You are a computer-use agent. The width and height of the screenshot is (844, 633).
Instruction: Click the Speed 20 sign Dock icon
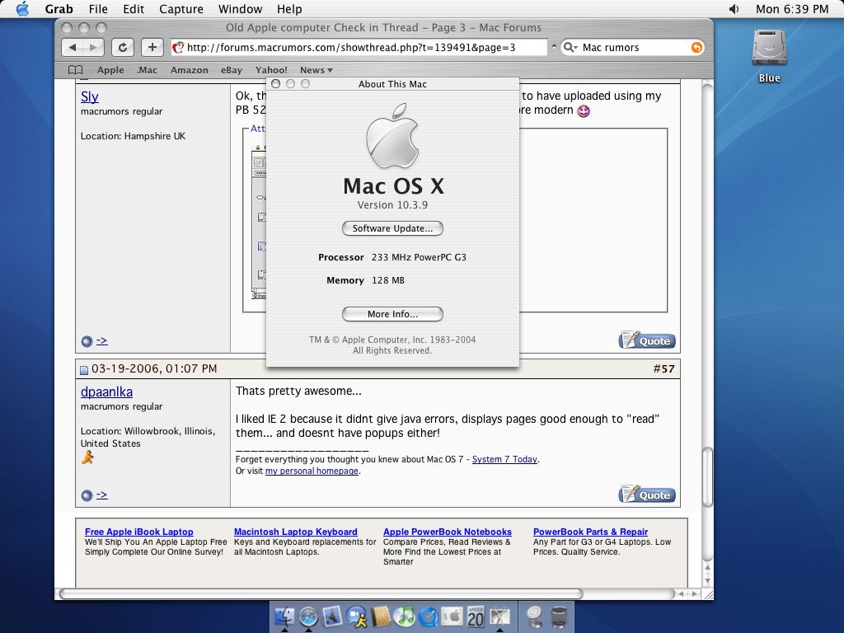coord(476,616)
